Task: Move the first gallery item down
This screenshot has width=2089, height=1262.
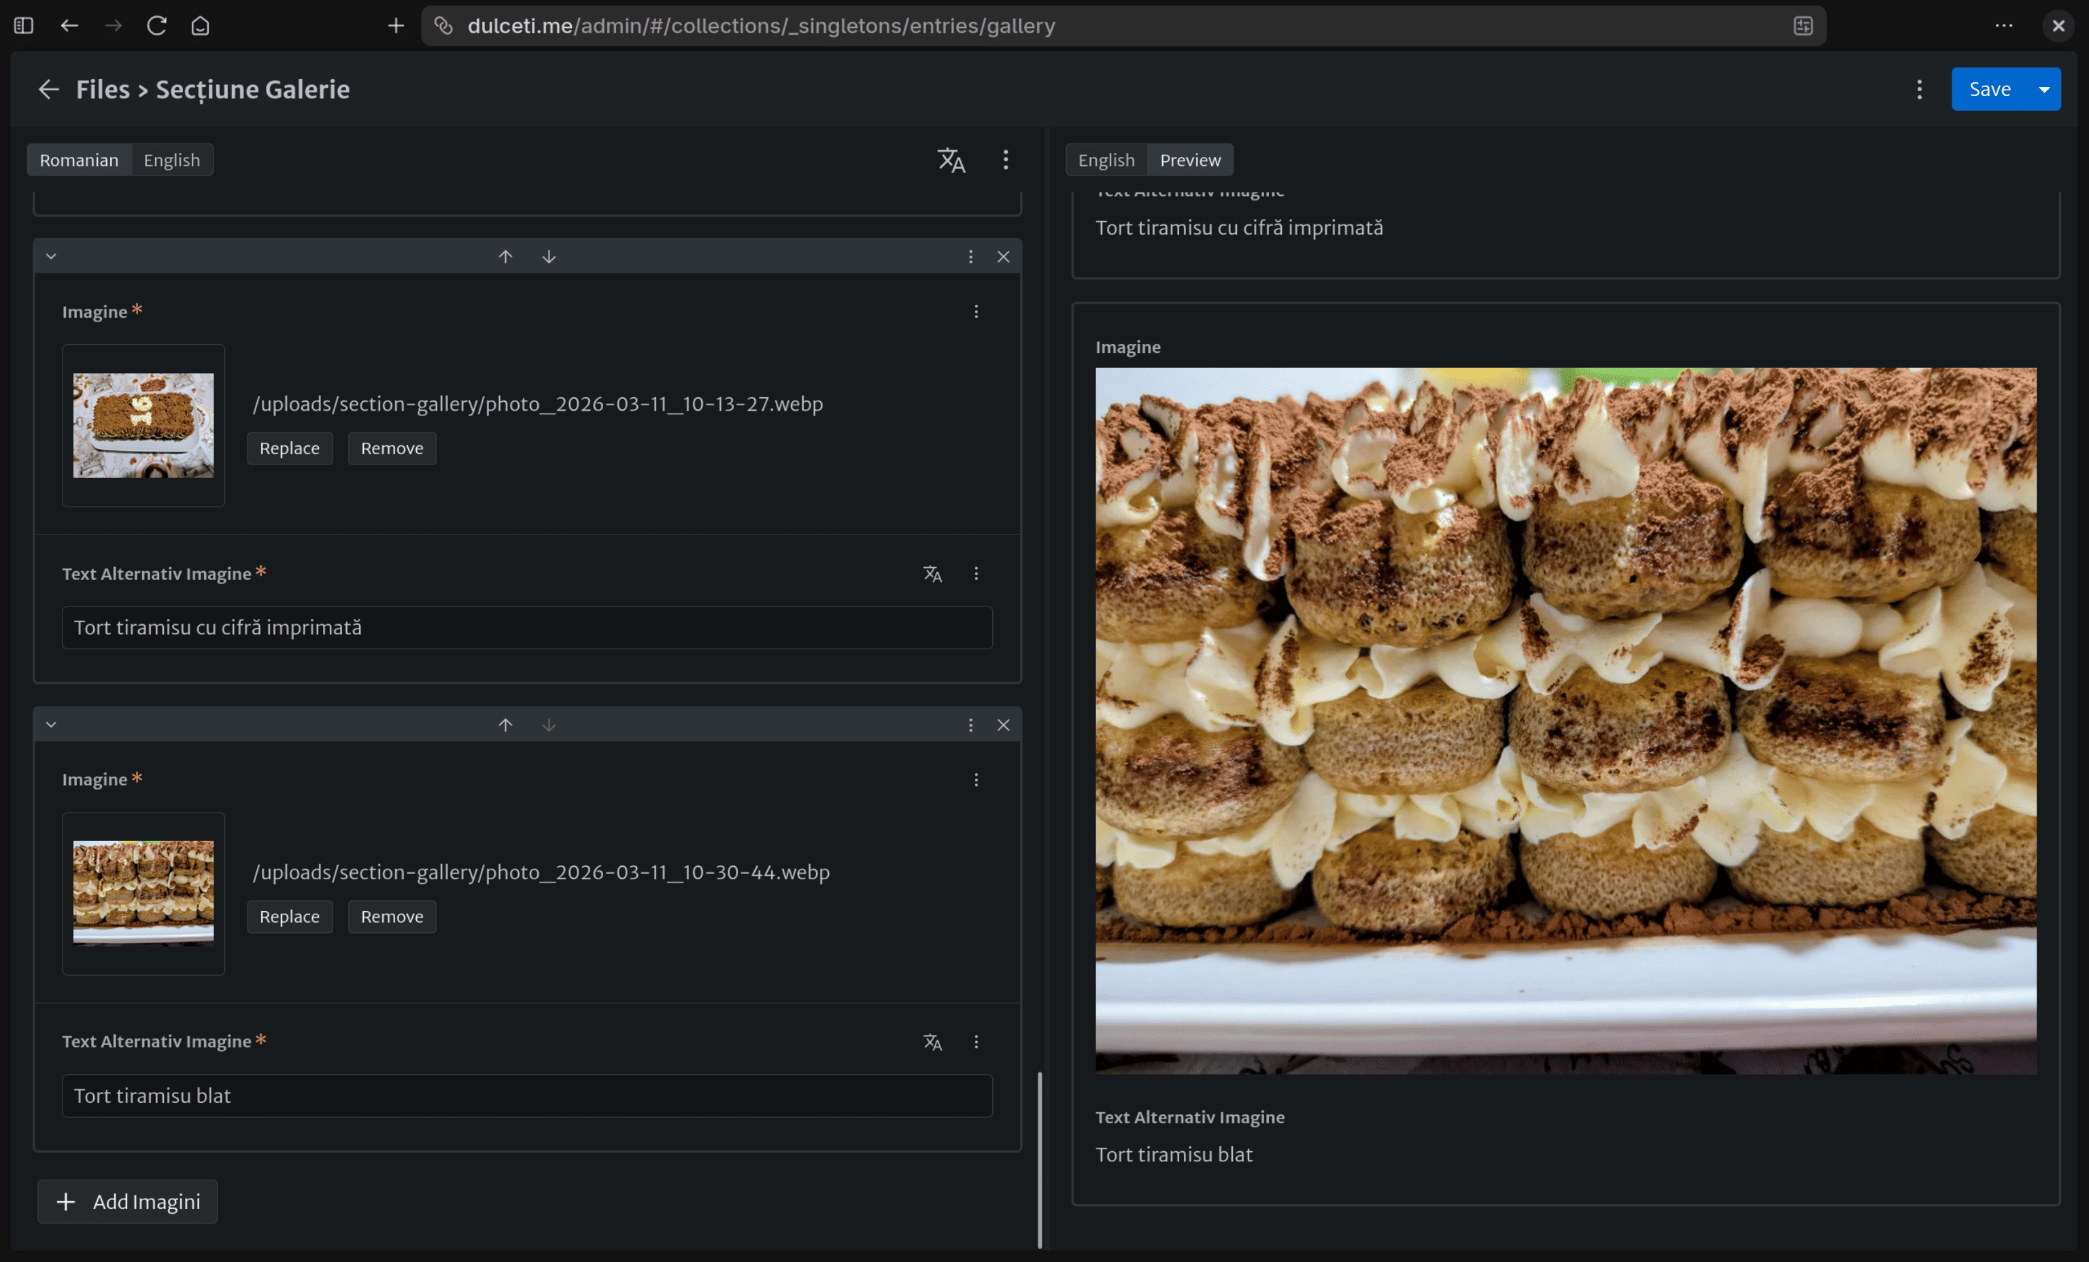Action: (549, 257)
